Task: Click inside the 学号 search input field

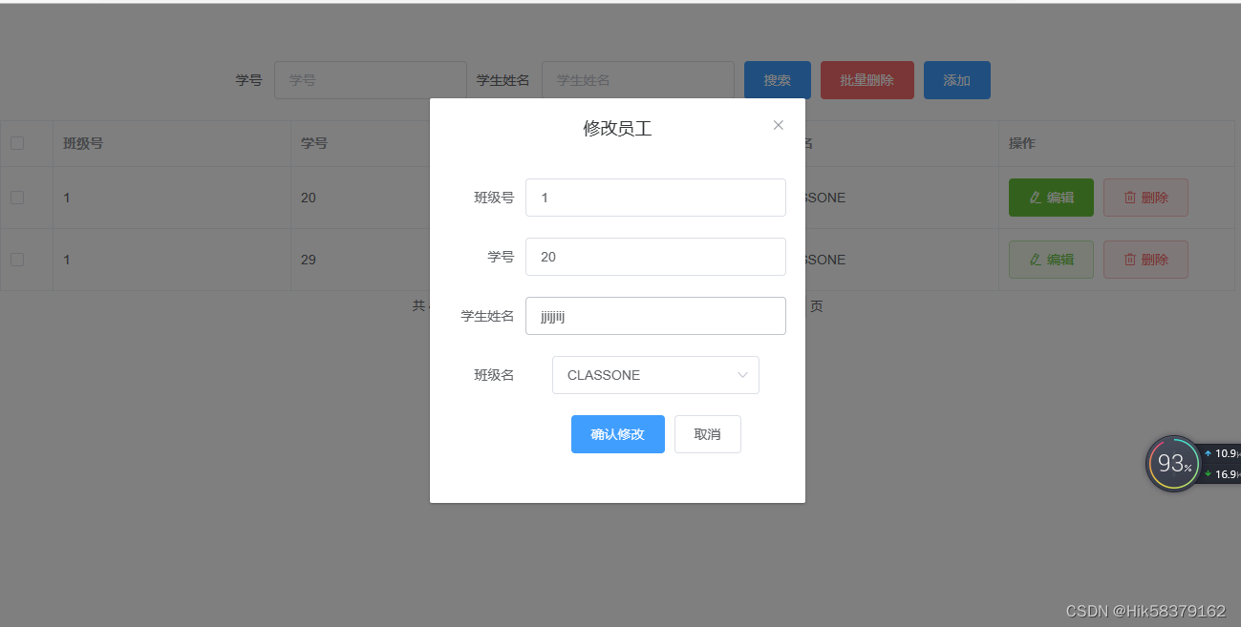Action: 370,79
